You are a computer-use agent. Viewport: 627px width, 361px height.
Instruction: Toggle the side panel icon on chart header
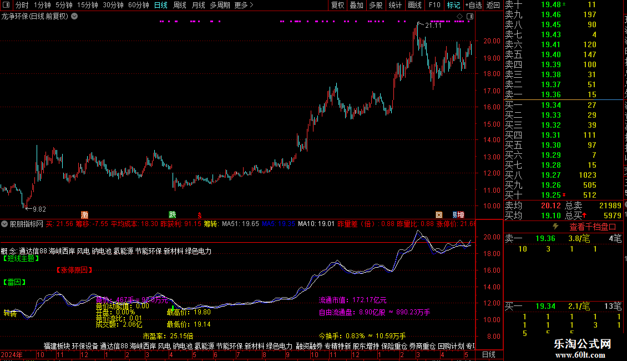(x=470, y=17)
